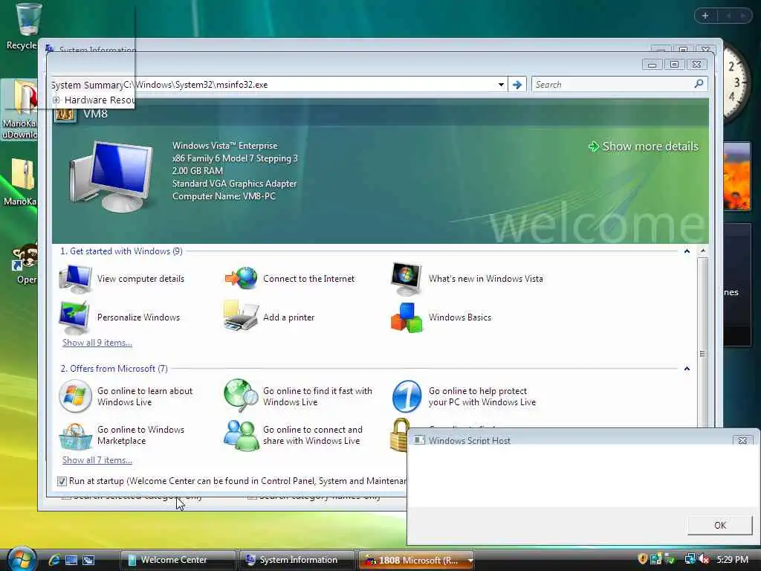
Task: Open View computer details icon
Action: (75, 279)
